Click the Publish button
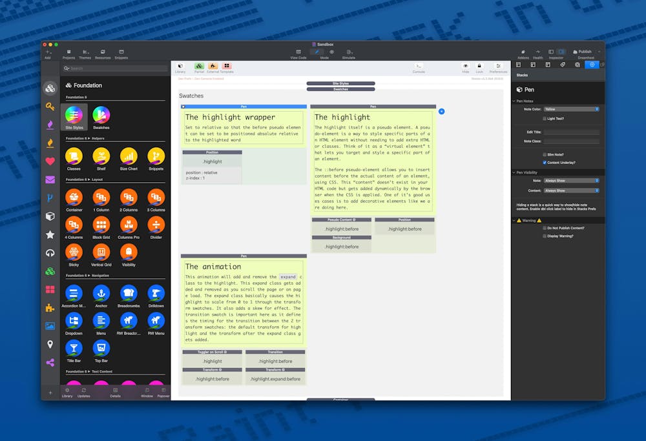The height and width of the screenshot is (441, 646). [583, 52]
